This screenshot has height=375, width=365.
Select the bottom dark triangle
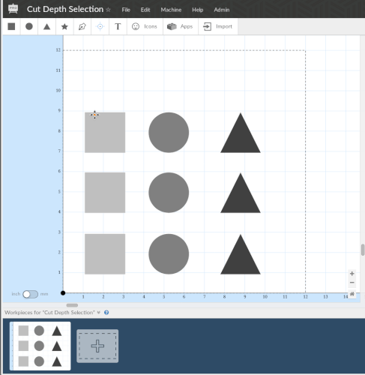coord(241,259)
